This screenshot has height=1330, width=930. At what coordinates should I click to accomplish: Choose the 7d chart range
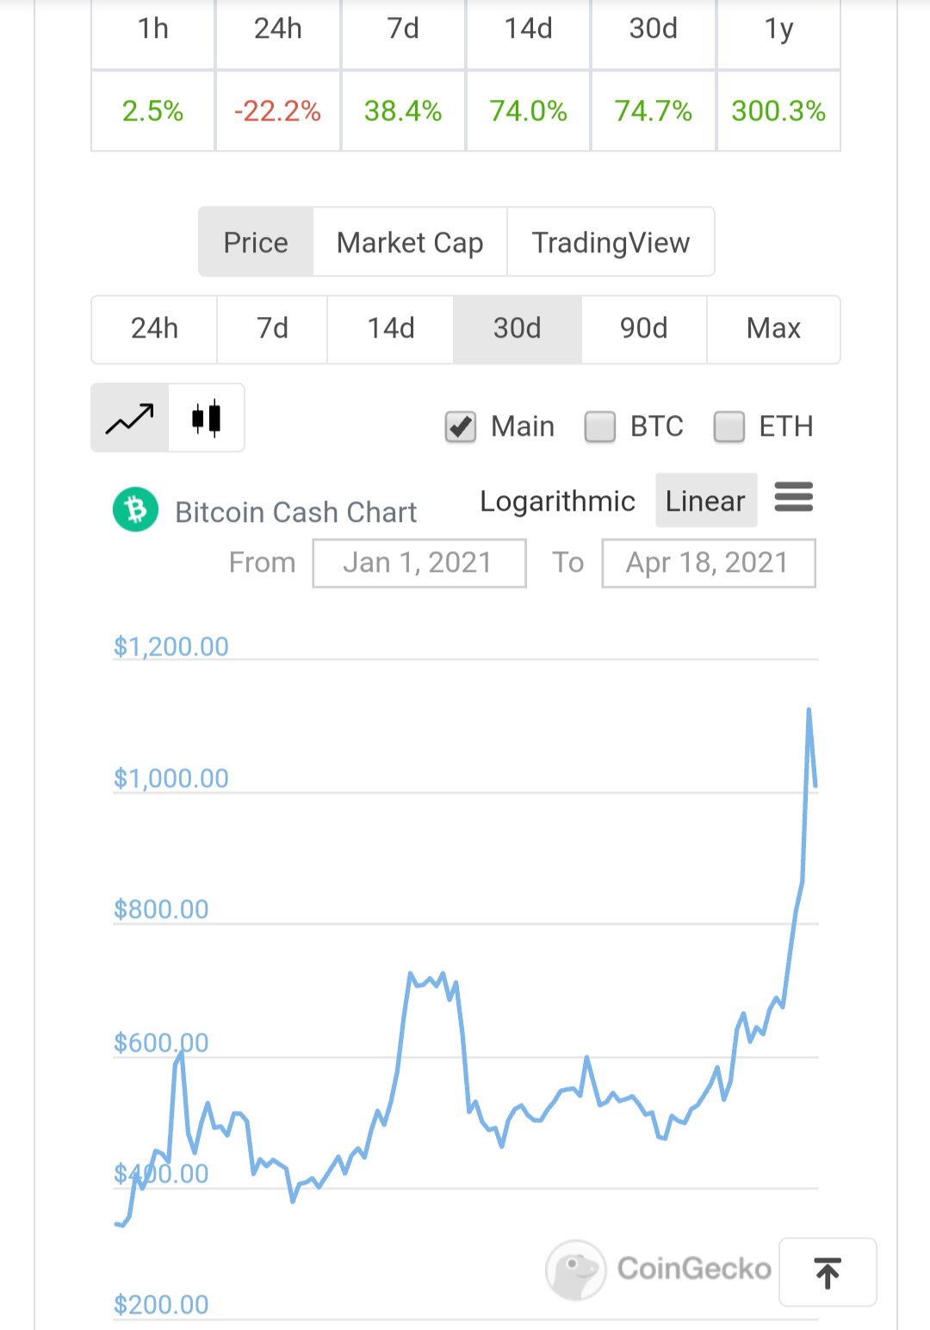pyautogui.click(x=272, y=329)
